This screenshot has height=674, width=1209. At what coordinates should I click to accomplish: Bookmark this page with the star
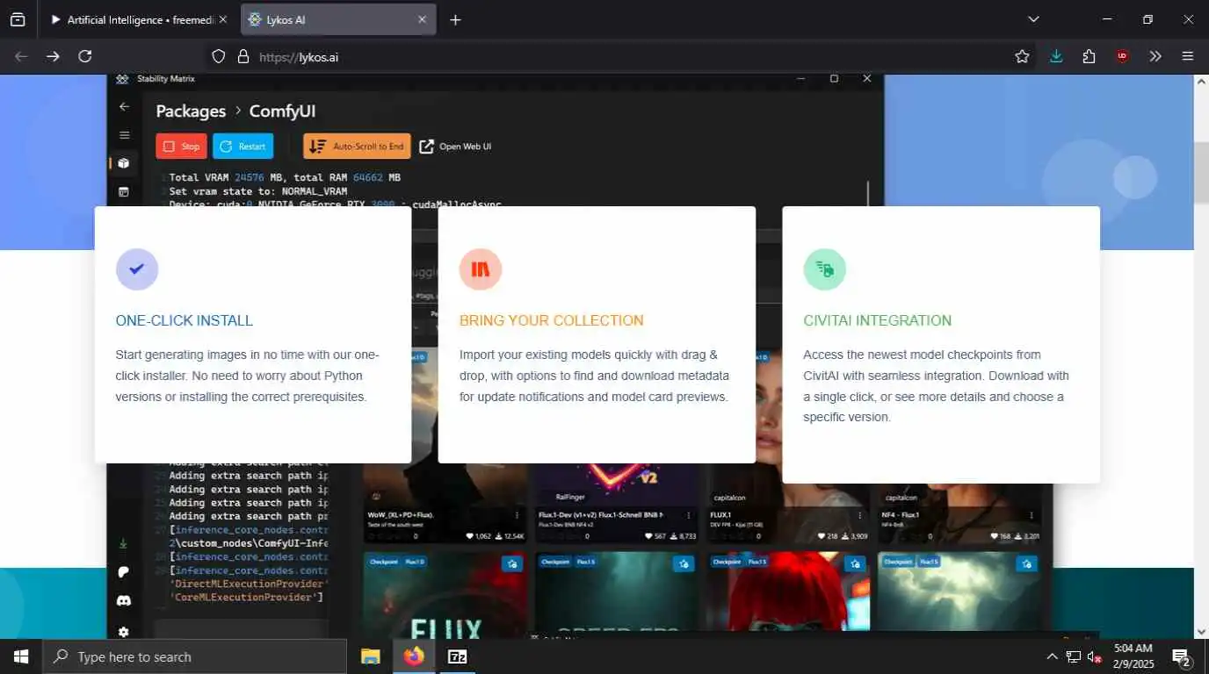1022,56
